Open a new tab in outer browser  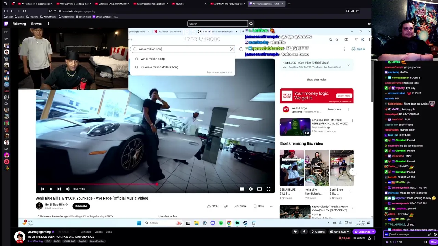289,4
